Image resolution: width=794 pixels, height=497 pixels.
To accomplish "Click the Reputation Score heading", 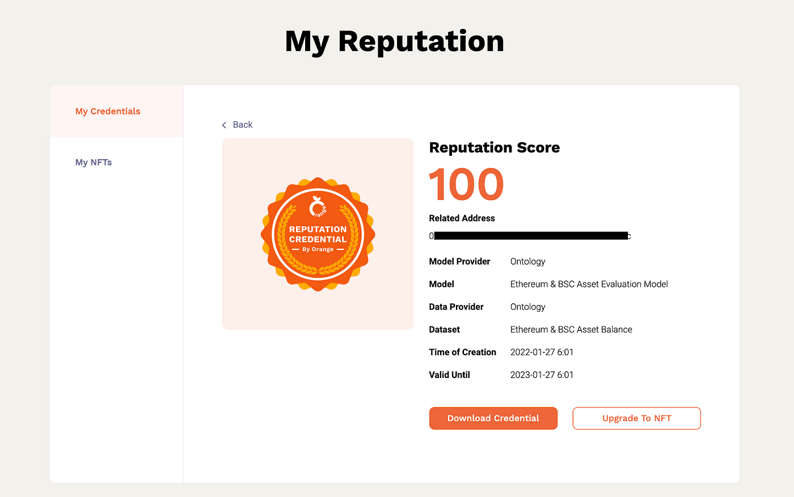I will click(x=495, y=147).
